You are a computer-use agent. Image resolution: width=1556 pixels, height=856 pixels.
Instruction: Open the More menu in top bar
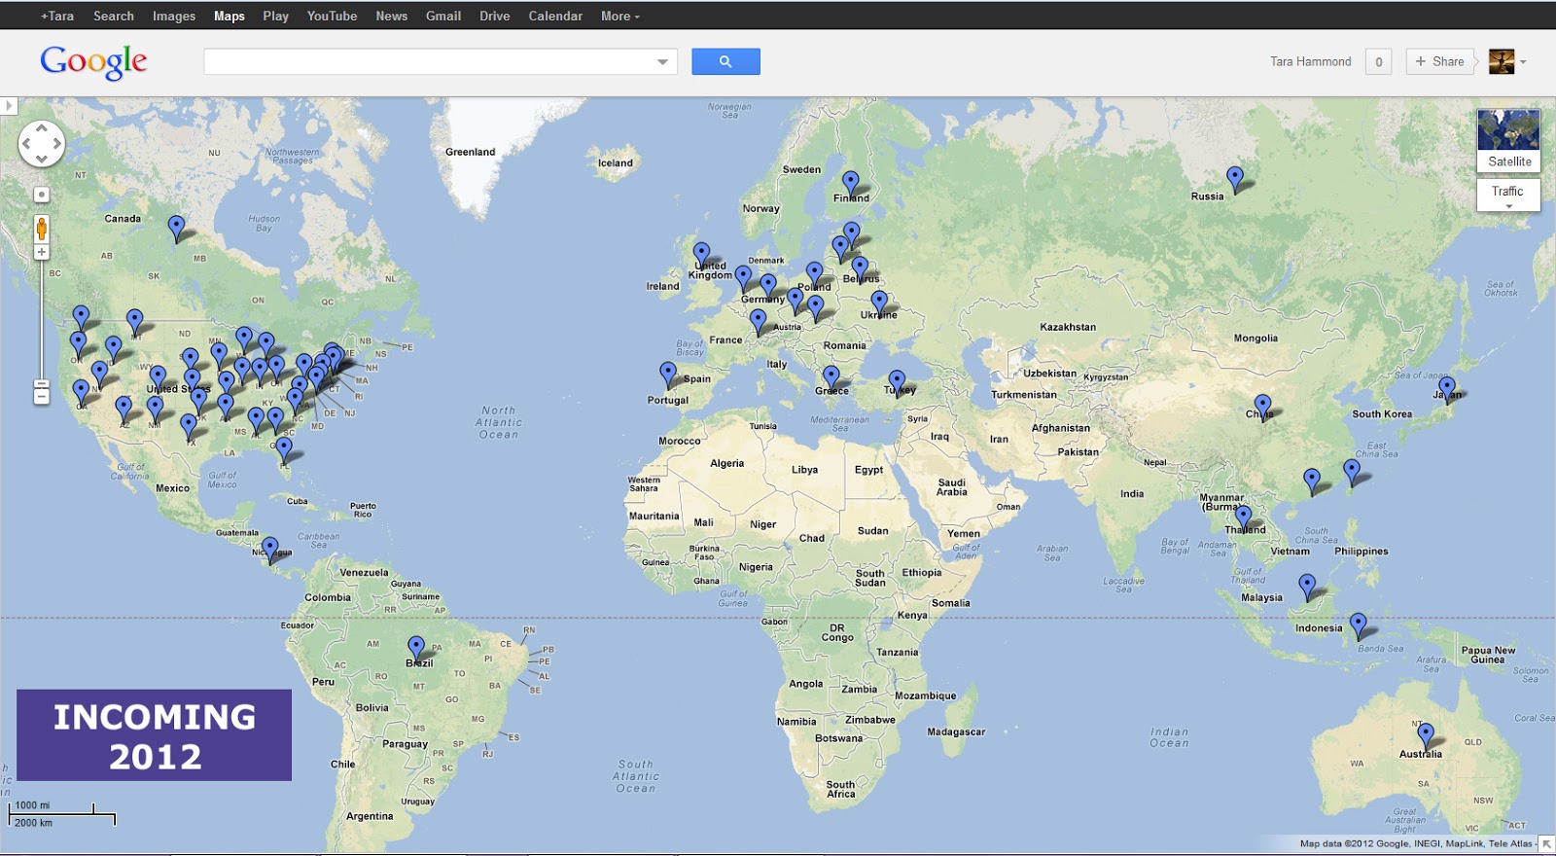click(x=619, y=16)
